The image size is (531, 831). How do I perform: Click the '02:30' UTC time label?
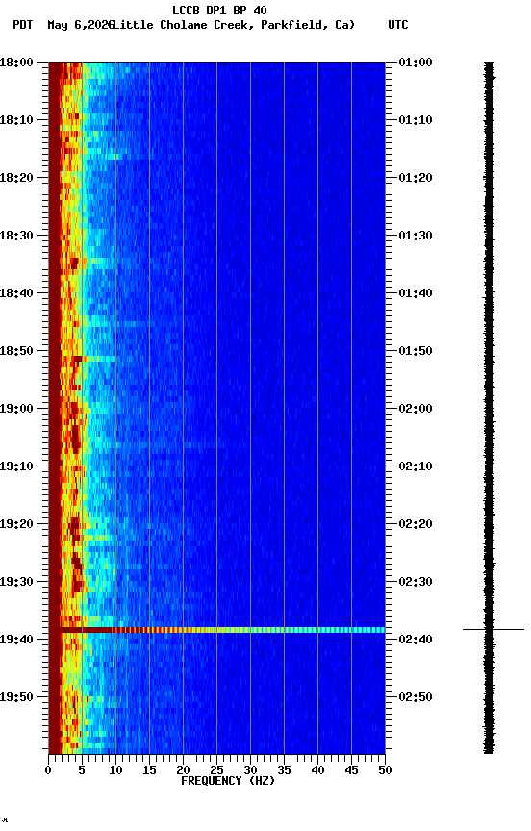pyautogui.click(x=416, y=583)
